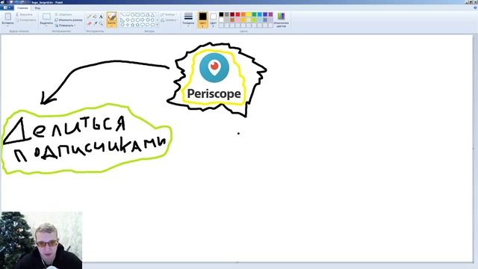Pick the purple palette swatch
Viewport: 478px width, 269px height.
point(270,14)
